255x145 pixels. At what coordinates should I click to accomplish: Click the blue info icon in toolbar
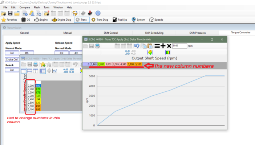pos(98,13)
